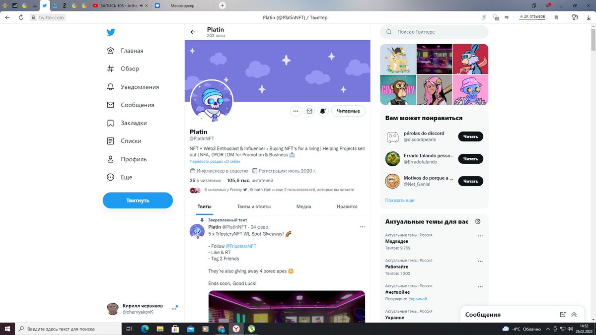Open the bored ape giveaway media thumbnail
The image size is (596, 335).
click(x=398, y=90)
